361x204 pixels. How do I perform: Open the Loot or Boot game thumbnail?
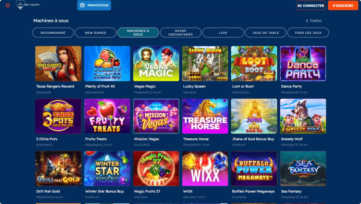point(254,64)
